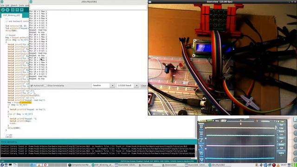Open the Newline line-ending dropdown
The height and width of the screenshot is (167, 297).
point(103,85)
